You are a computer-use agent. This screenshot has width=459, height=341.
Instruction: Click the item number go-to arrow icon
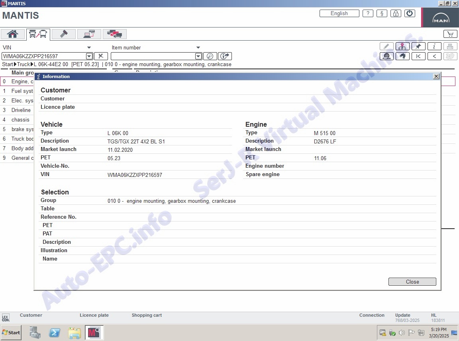(225, 56)
